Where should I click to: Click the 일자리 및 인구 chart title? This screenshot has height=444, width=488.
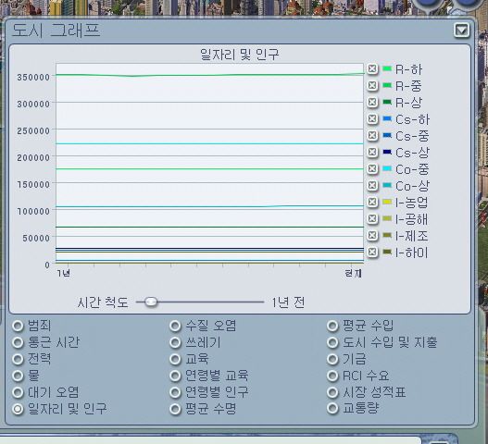coord(239,55)
